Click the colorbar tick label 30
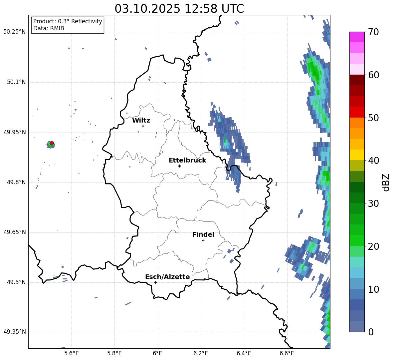This screenshot has height=360, width=394. pyautogui.click(x=373, y=203)
